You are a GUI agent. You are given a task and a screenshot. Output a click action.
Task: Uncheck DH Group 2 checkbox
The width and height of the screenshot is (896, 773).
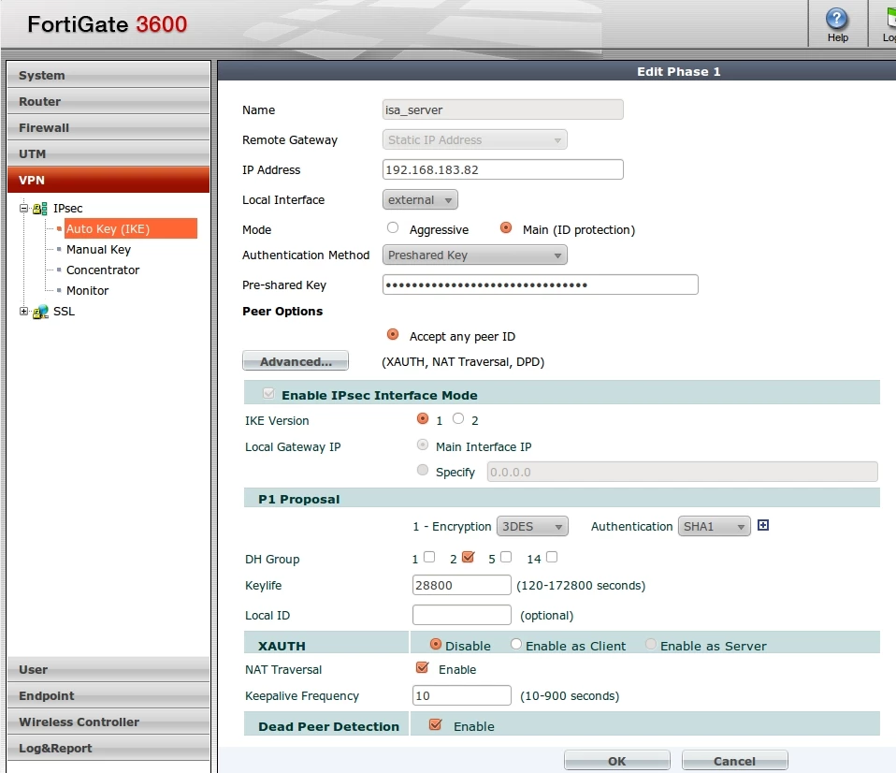click(x=468, y=557)
